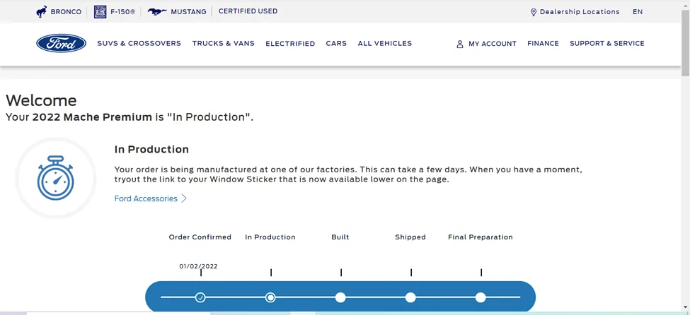Click the Order Confirmed label

[x=200, y=237]
